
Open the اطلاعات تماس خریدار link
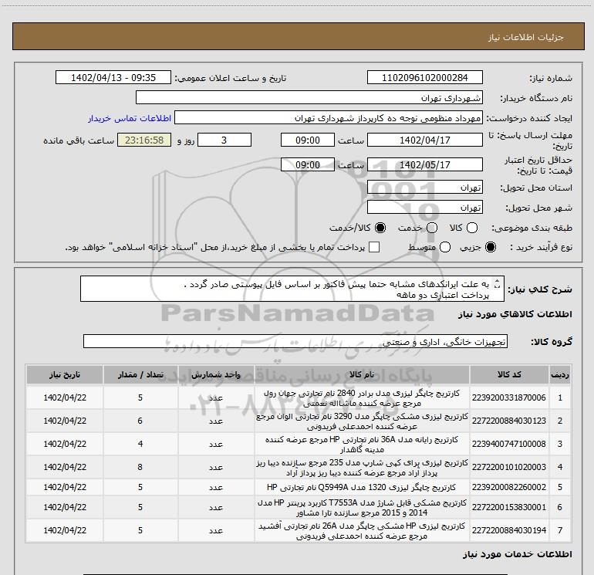pyautogui.click(x=130, y=118)
